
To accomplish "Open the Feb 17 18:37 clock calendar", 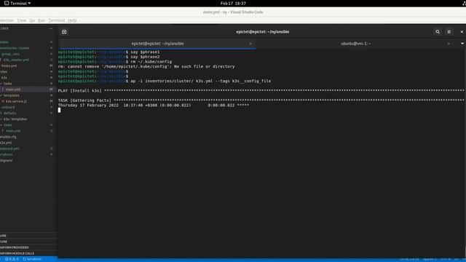I will [x=233, y=3].
